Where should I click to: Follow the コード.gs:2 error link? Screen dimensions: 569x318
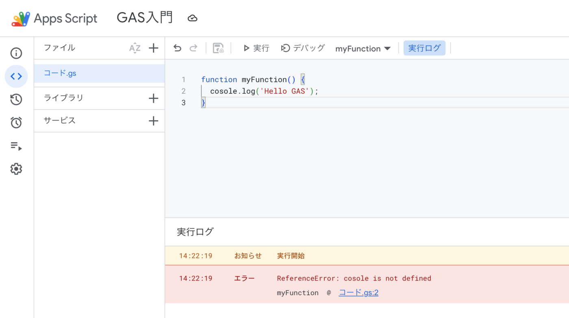coord(358,292)
